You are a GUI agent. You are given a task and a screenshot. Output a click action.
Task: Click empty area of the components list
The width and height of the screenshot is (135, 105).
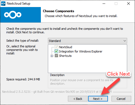point(87,65)
